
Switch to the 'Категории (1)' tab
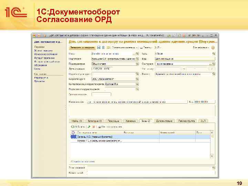(x=95, y=121)
